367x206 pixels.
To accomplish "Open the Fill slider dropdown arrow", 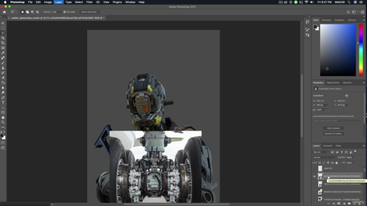I will click(354, 163).
